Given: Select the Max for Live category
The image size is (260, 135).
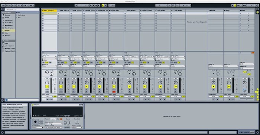Looking at the screenshot, I should click(x=9, y=28).
